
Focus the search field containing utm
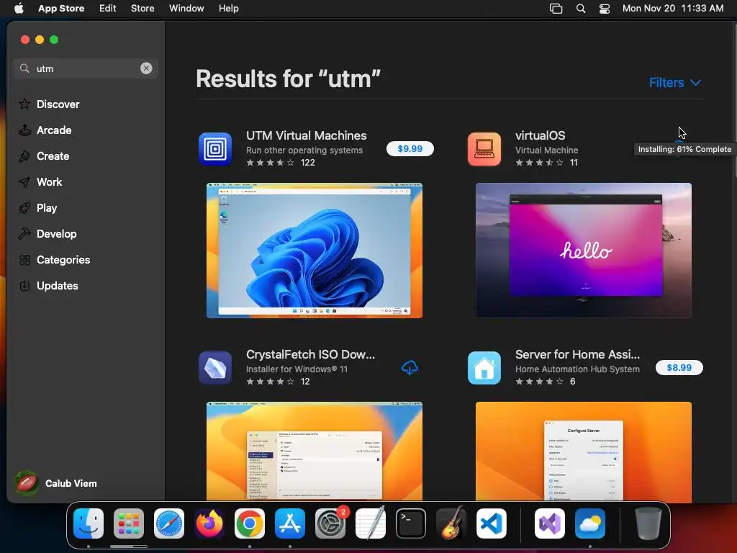point(86,68)
